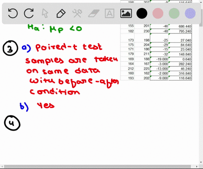Select table cell 84.640
This screenshot has height=169, width=203.
pos(180,45)
